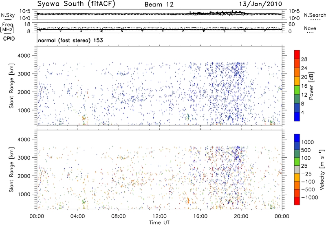The width and height of the screenshot is (326, 225).
Task: Click the 'N.Sky' legend label
Action: click(x=8, y=15)
